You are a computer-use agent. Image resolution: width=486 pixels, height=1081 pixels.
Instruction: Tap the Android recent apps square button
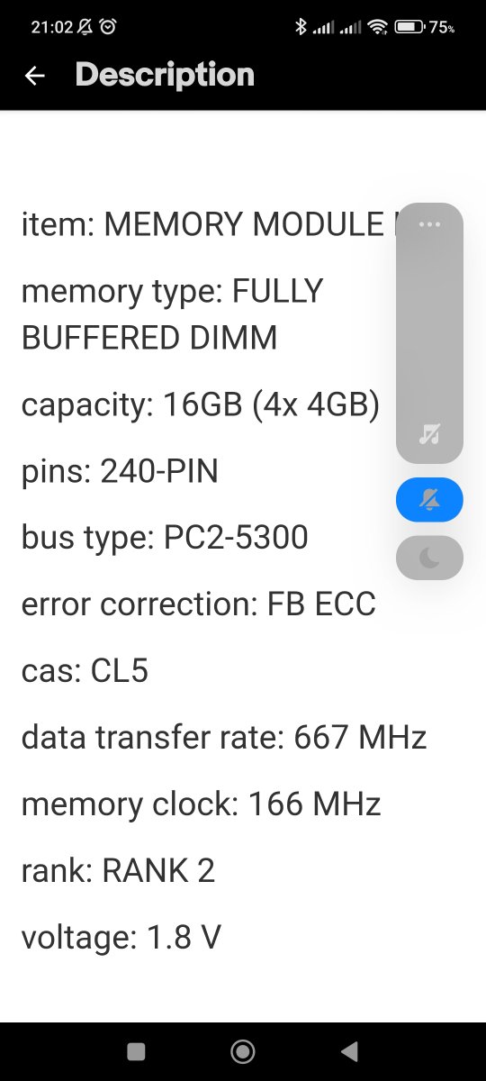(x=137, y=1051)
